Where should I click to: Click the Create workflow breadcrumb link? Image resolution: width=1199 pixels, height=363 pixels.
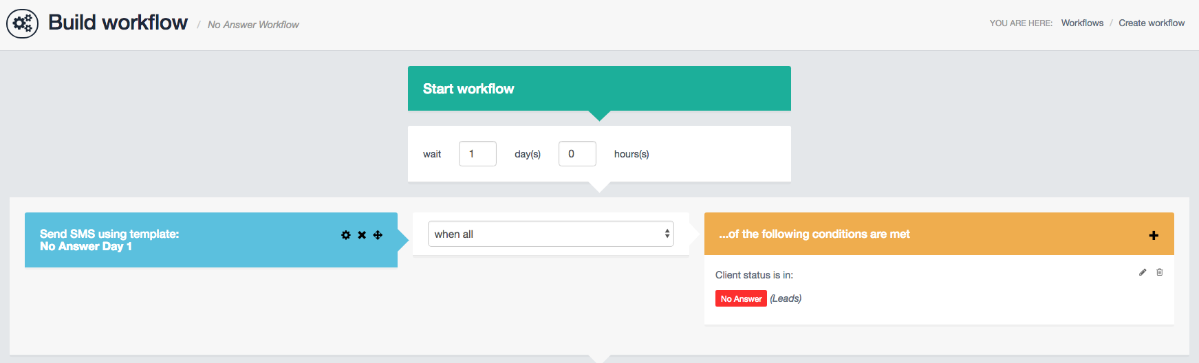pyautogui.click(x=1152, y=23)
